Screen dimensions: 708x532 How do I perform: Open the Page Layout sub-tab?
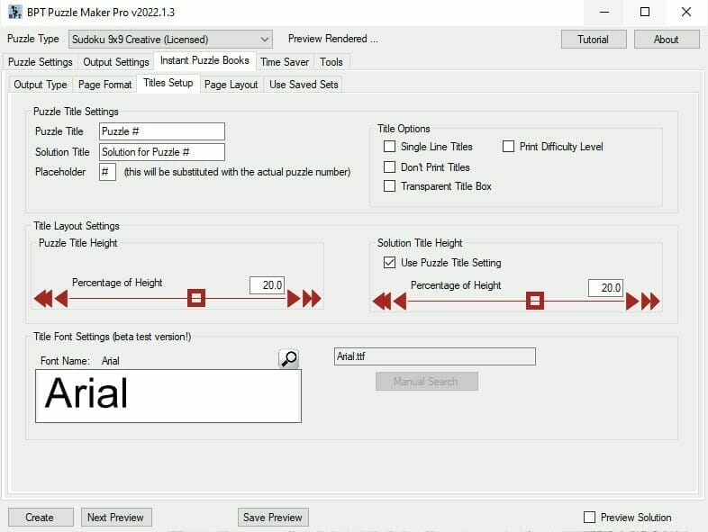click(231, 85)
